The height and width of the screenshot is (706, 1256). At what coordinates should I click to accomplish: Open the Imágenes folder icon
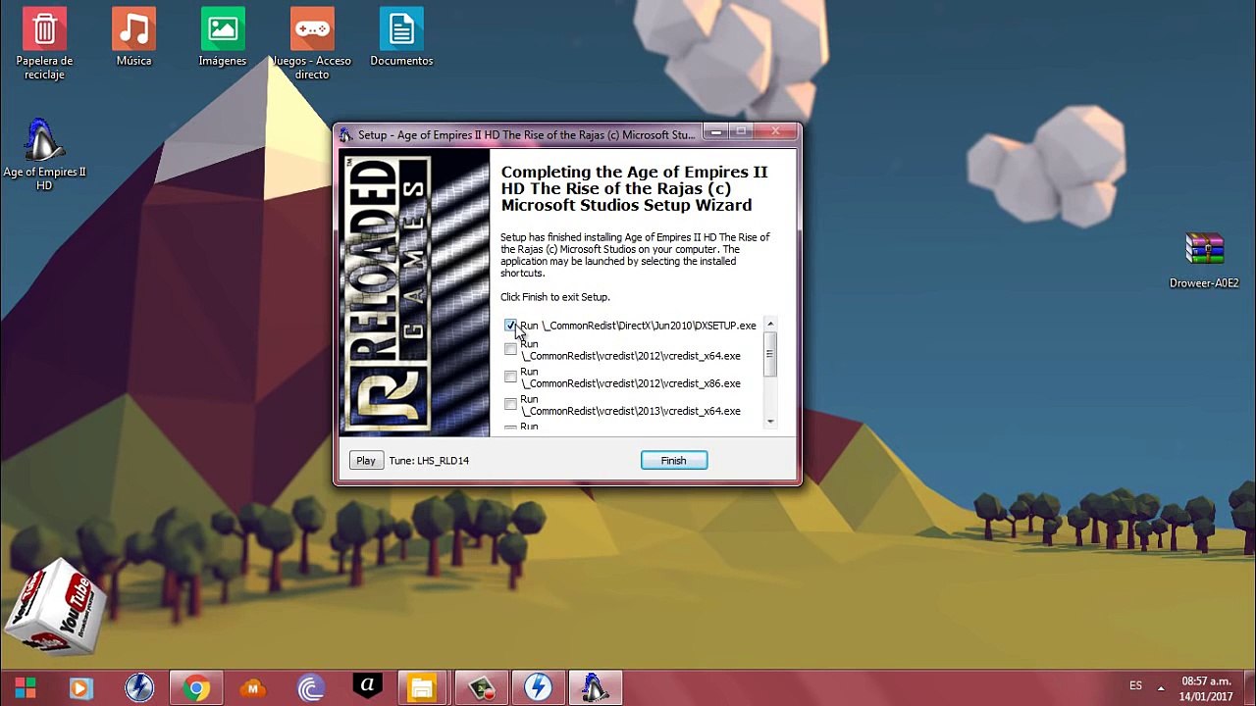(x=223, y=38)
